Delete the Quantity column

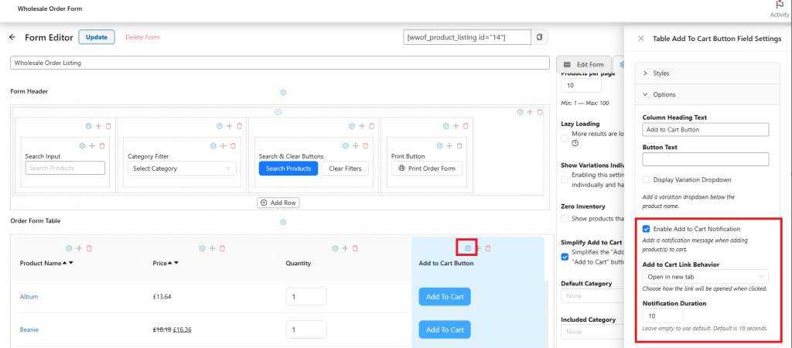(355, 248)
